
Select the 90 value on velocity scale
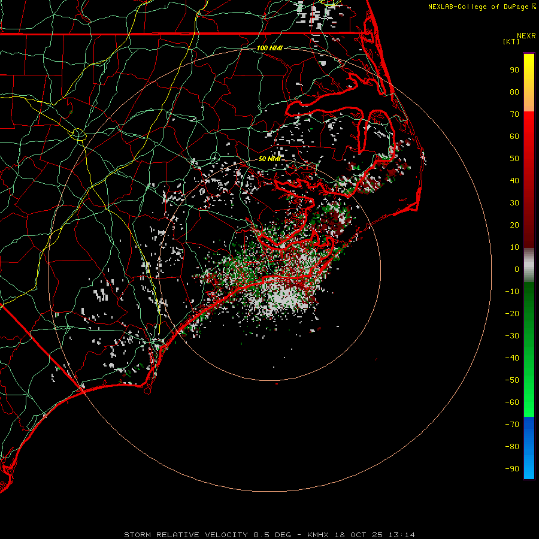coord(514,70)
